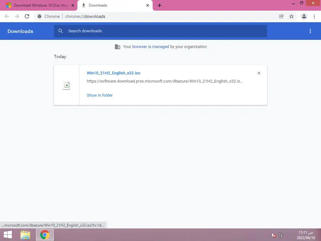Open the Win10_21H2_English_x32.iso file link
This screenshot has width=321, height=241.
113,73
